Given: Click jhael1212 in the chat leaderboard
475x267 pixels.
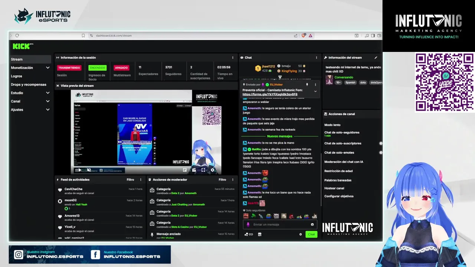Looking at the screenshot, I should [269, 66].
